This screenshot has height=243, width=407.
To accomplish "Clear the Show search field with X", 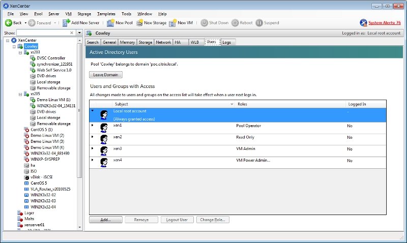I will [x=72, y=33].
